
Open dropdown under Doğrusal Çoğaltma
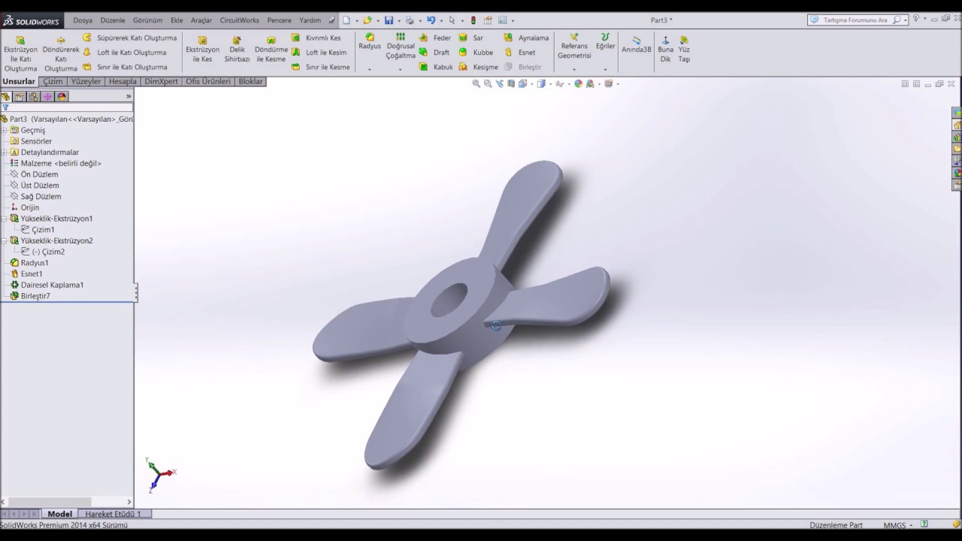point(401,69)
